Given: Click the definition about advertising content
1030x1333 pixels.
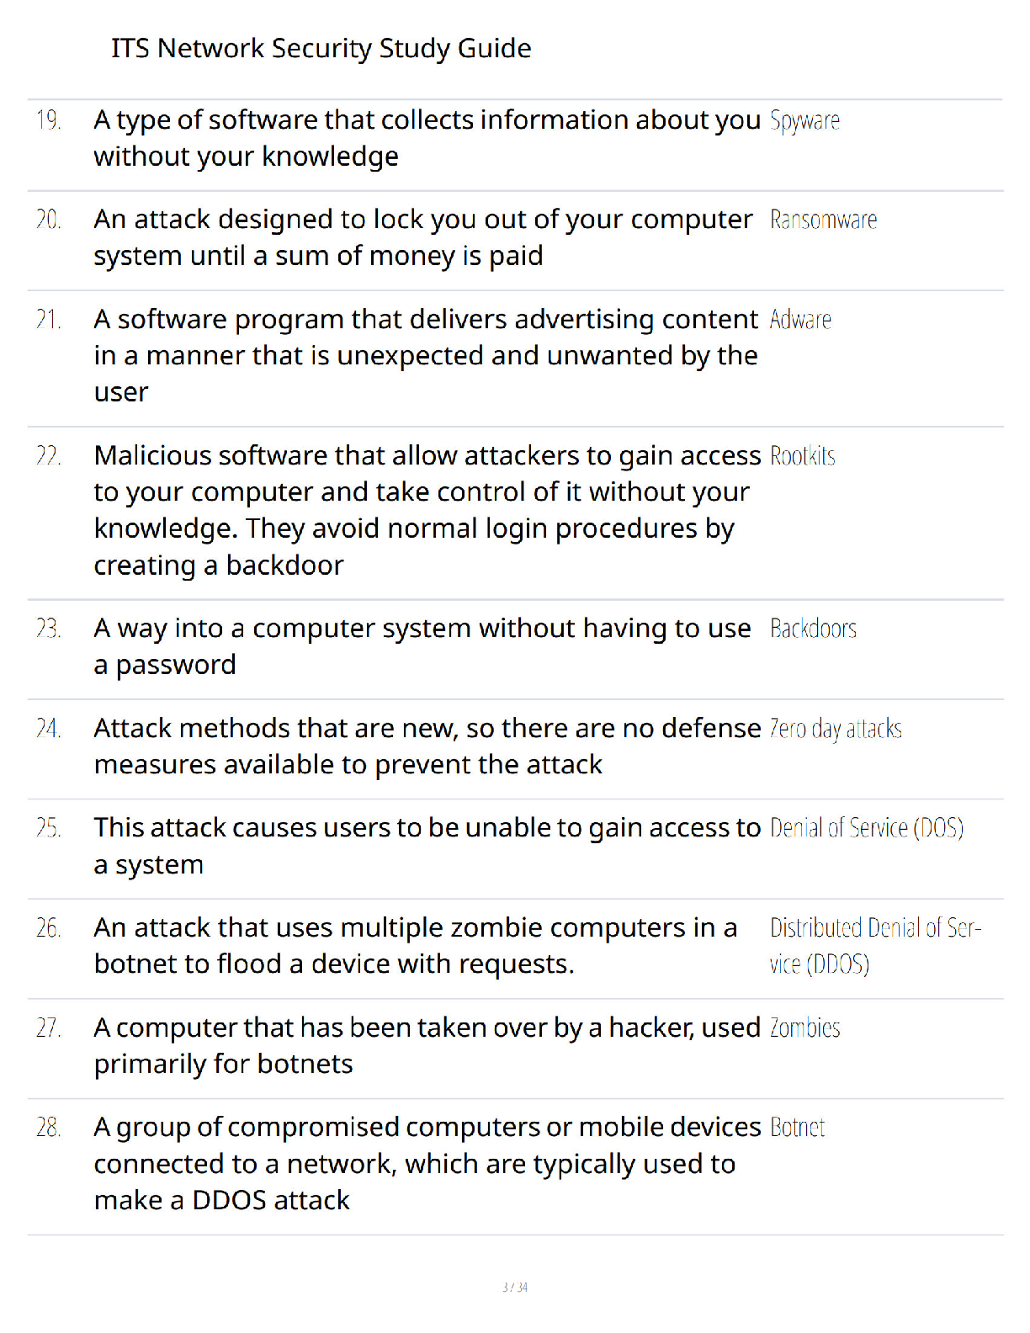Looking at the screenshot, I should click(426, 356).
